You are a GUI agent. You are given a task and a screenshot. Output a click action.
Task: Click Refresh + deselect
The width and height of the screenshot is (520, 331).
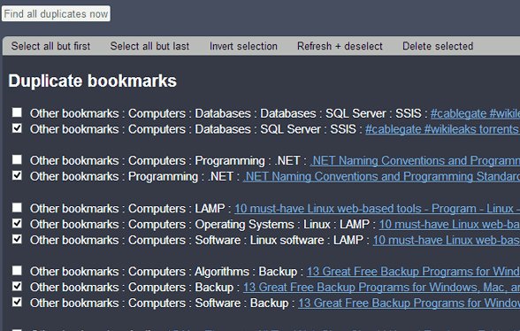click(340, 46)
